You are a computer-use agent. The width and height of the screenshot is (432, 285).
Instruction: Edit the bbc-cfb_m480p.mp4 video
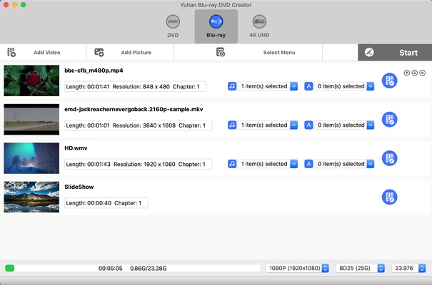click(389, 81)
